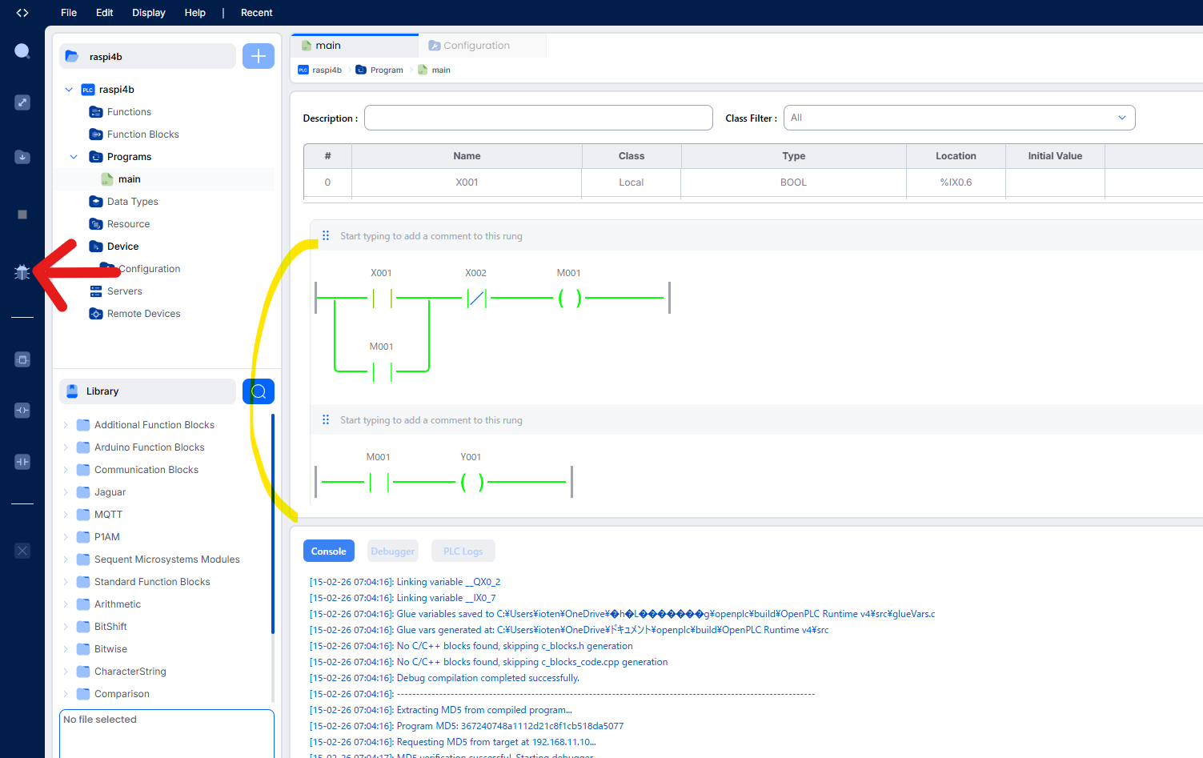Click the search magnifier icon in sidebar
The width and height of the screenshot is (1203, 758).
tap(22, 51)
